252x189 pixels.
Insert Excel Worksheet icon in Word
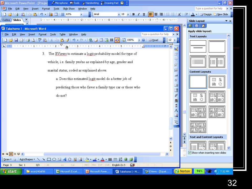(x=106, y=40)
